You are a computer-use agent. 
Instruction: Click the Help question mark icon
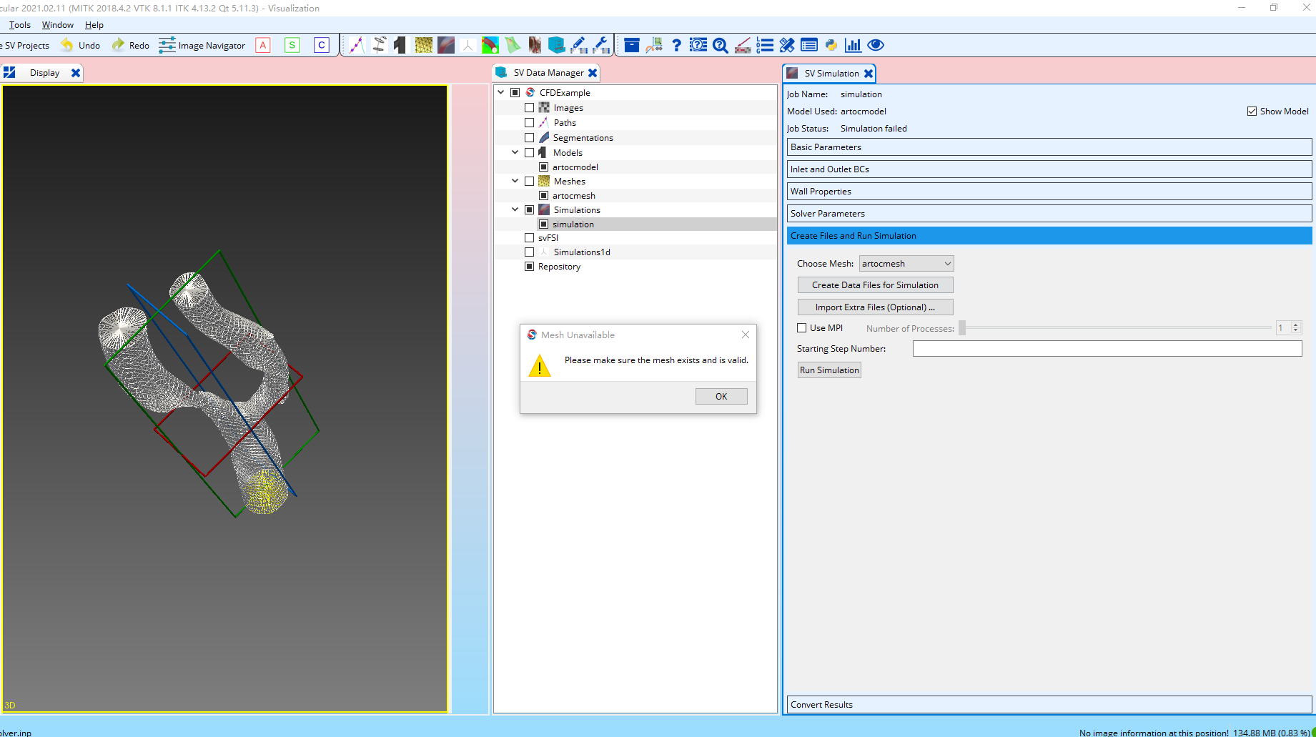[676, 44]
